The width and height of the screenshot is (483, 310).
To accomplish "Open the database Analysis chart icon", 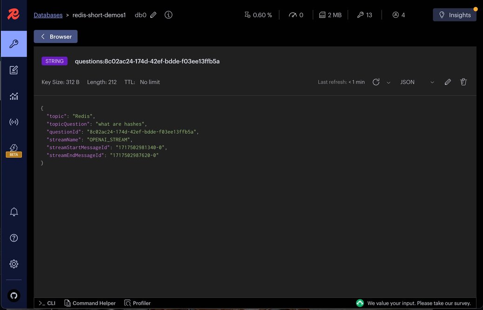I will (x=13, y=96).
